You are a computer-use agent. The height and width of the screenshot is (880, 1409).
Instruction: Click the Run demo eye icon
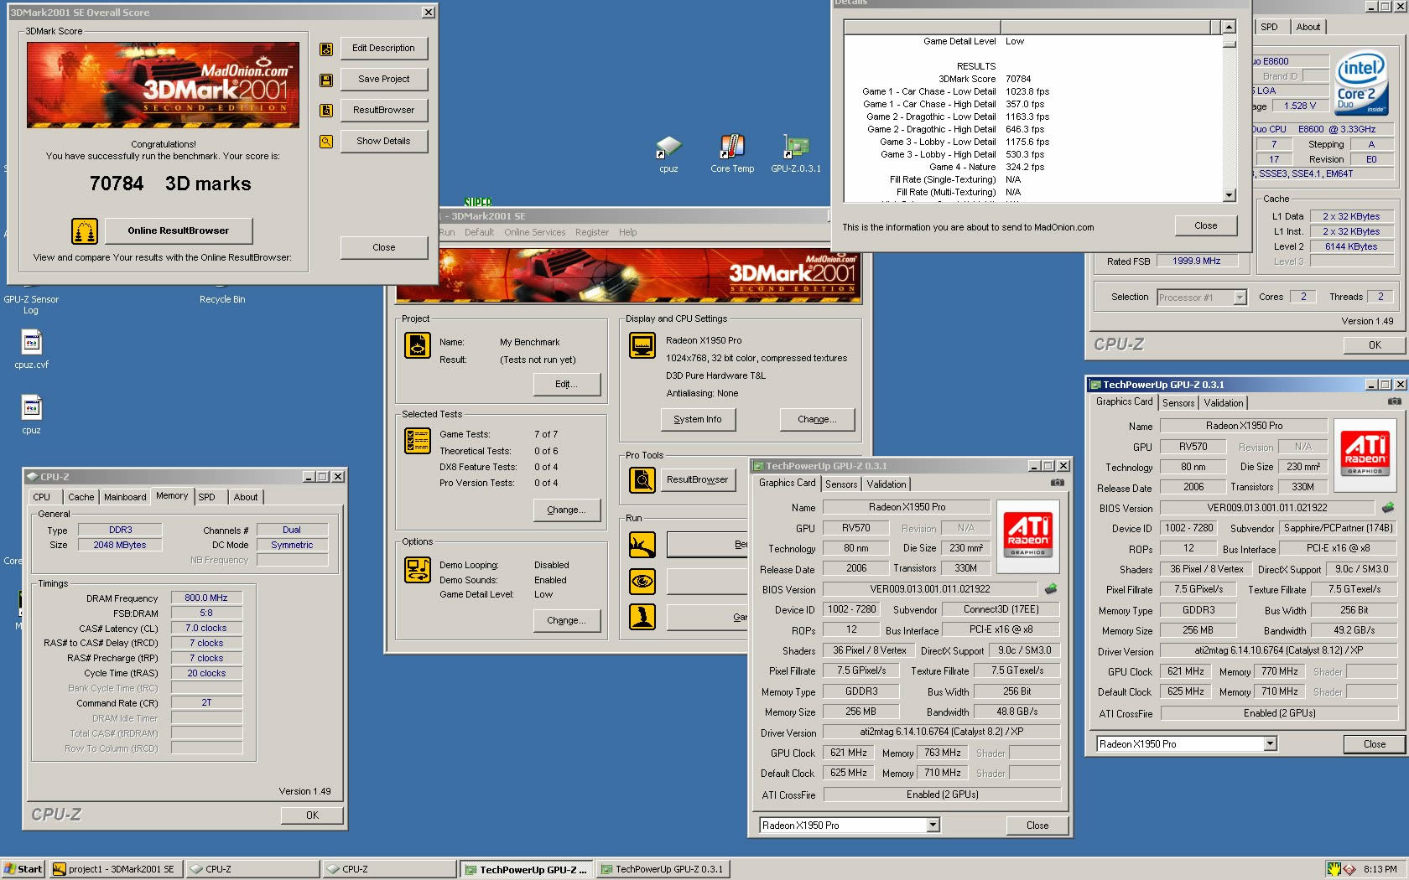coord(642,581)
